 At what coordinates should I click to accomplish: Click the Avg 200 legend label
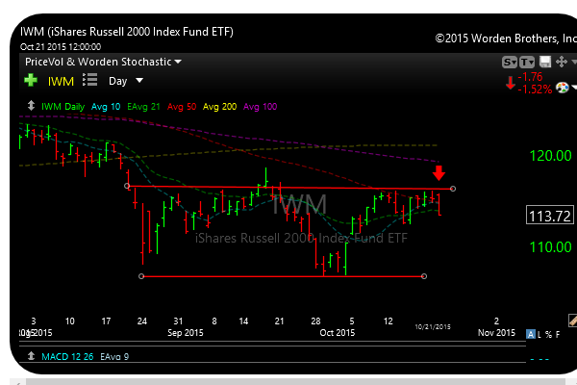[219, 107]
